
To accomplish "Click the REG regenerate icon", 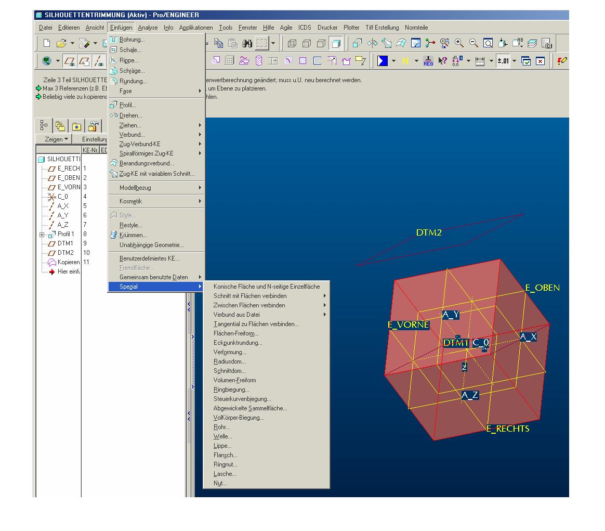I will 428,61.
